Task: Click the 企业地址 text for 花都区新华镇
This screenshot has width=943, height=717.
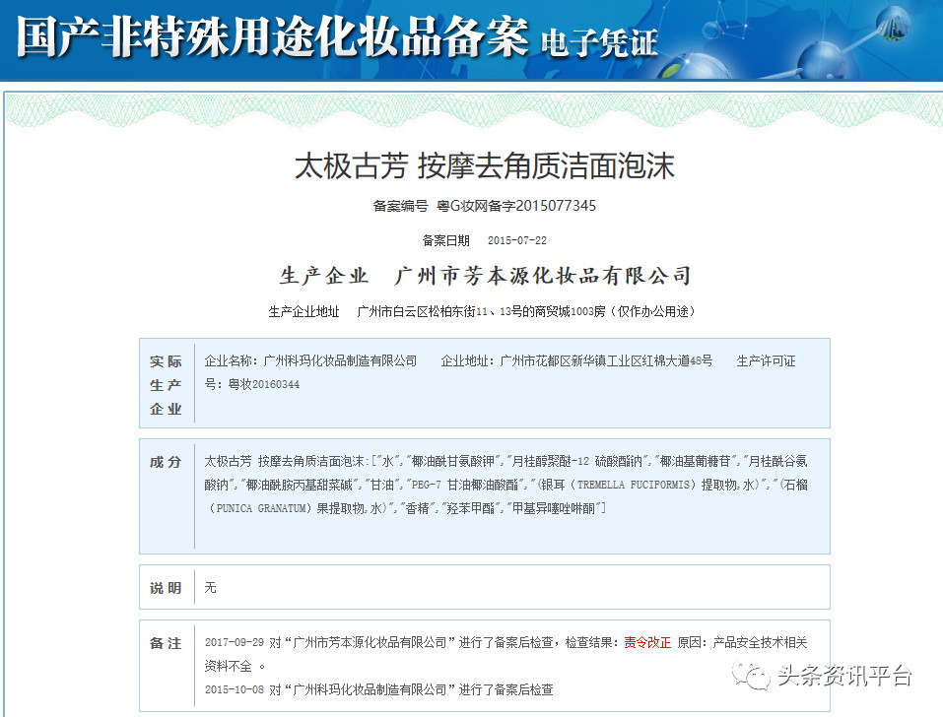Action: 576,361
